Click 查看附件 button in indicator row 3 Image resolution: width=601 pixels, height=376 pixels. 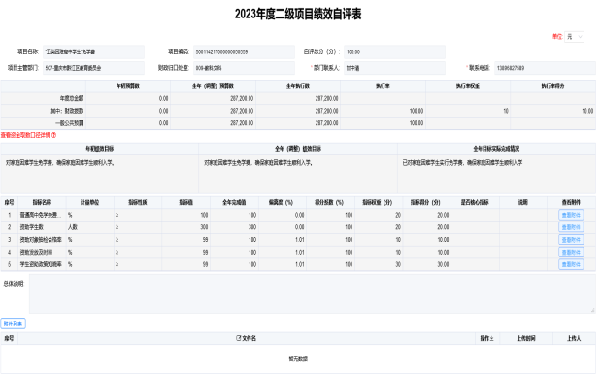[571, 240]
